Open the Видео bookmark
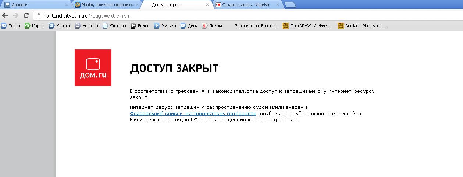The image size is (463, 177). point(140,26)
